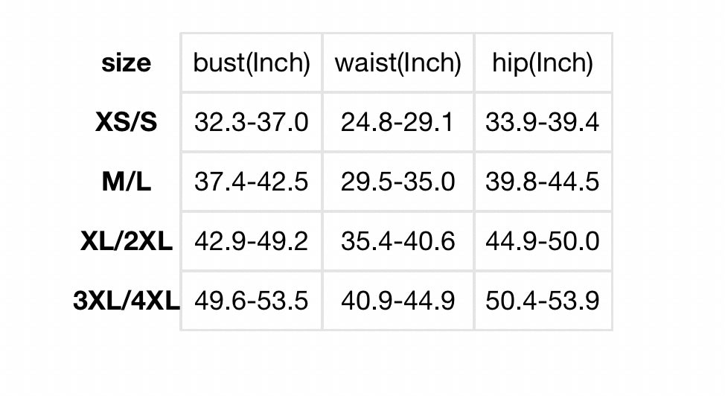Click the size column header
Viewport: 725px width, 396px height.
click(126, 63)
